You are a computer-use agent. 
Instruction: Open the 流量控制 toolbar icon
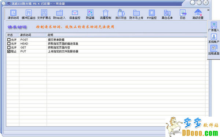click(x=106, y=14)
